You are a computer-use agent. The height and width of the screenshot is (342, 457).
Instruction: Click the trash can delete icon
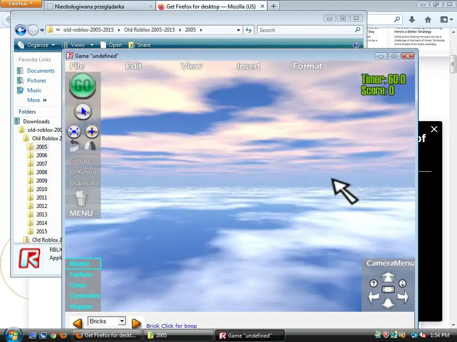point(81,198)
